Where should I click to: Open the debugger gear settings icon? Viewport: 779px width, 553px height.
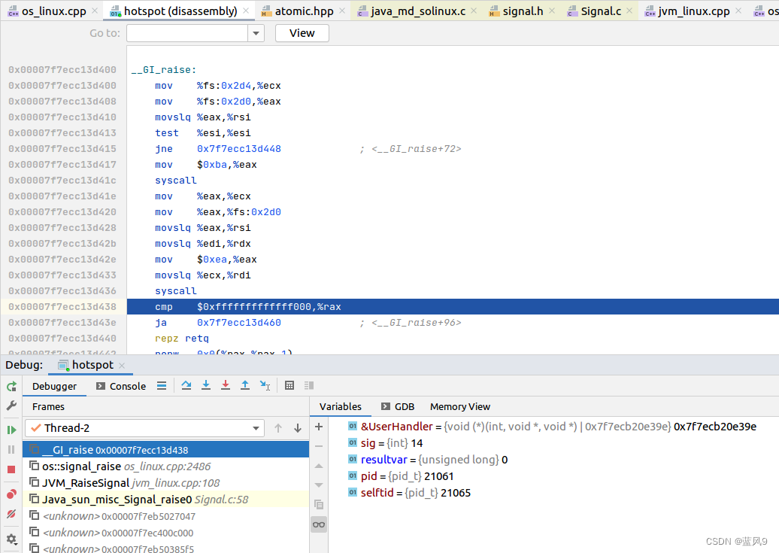[x=11, y=539]
